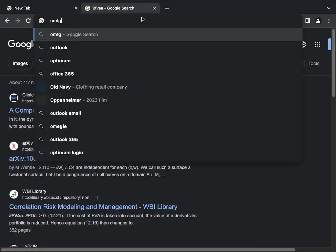The width and height of the screenshot is (336, 252).
Task: Click the Google logo on the page
Action: coord(21,44)
